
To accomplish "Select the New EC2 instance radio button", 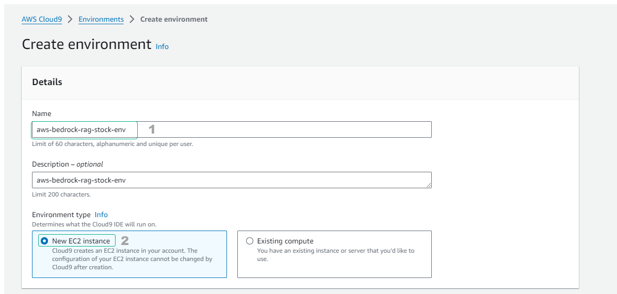I will pyautogui.click(x=44, y=241).
